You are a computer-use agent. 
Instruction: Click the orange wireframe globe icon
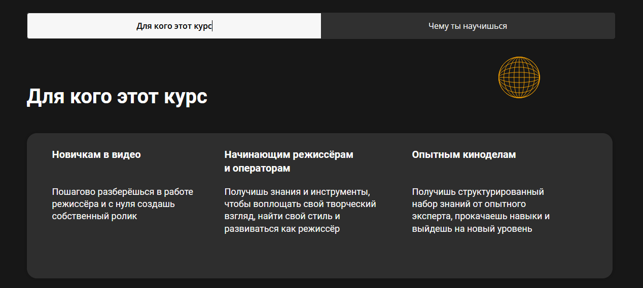pos(519,77)
